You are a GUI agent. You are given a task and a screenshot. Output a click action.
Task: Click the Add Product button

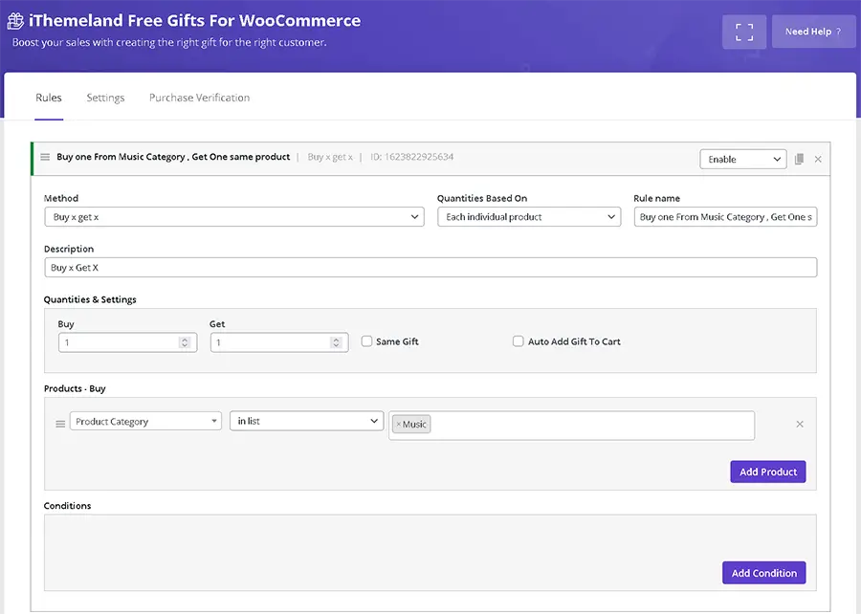[768, 471]
